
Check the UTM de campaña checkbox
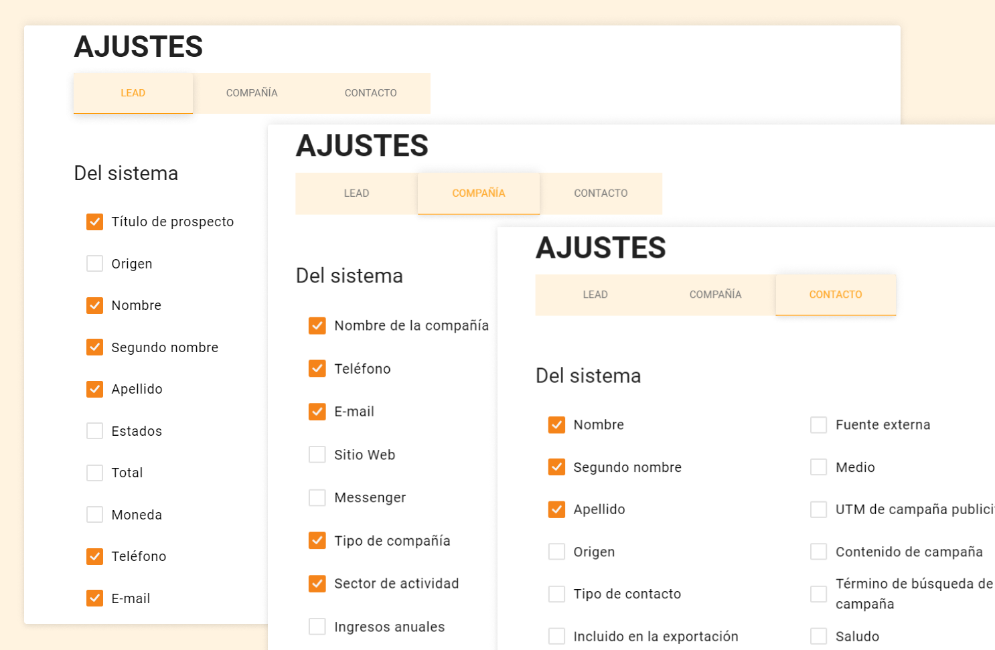pyautogui.click(x=818, y=509)
